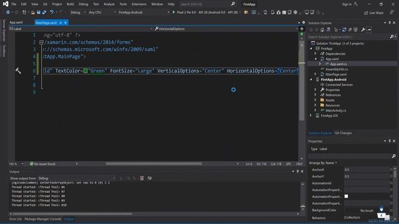Click the Open File toolbar icon

tap(33, 12)
